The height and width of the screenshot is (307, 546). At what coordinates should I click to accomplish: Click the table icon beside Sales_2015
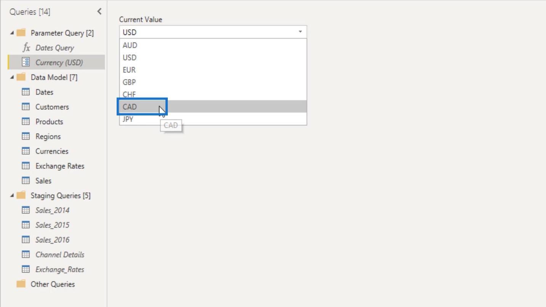tap(26, 225)
